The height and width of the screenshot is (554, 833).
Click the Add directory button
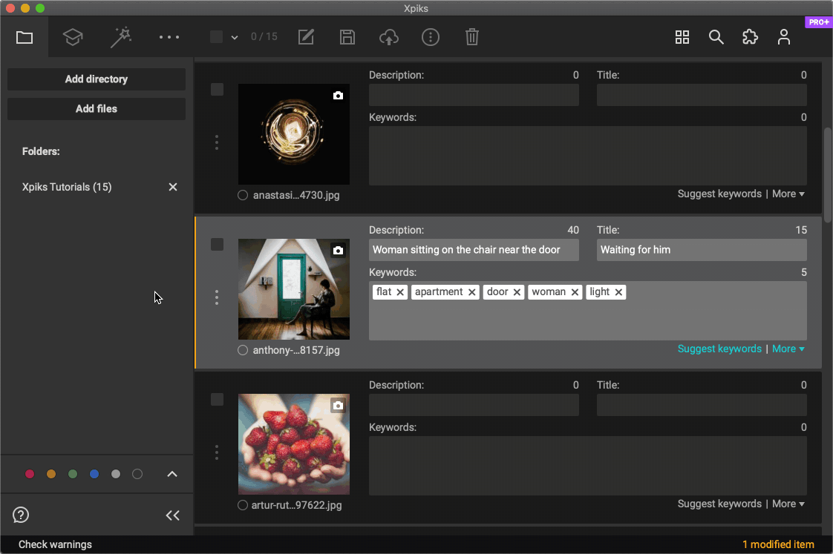(x=97, y=79)
